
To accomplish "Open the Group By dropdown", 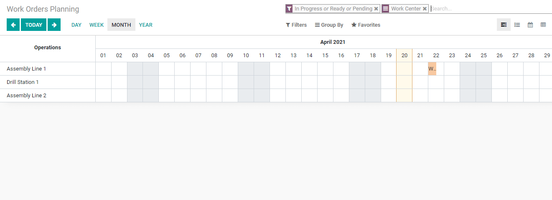I will (329, 25).
